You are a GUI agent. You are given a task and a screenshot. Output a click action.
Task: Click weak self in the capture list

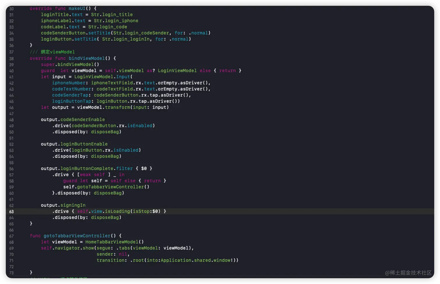click(92, 174)
